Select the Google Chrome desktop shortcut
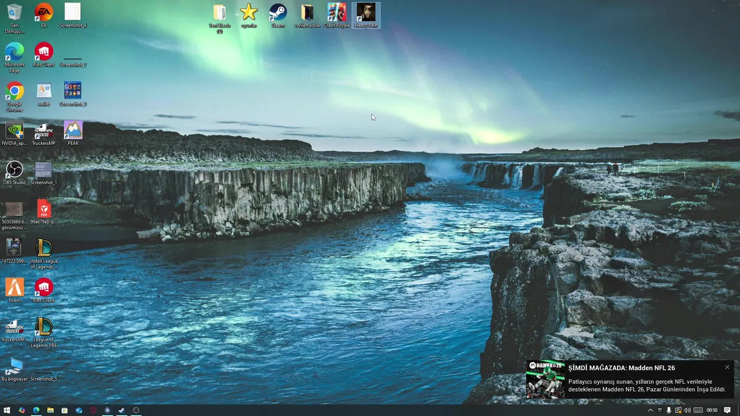The height and width of the screenshot is (416, 740). click(x=14, y=97)
